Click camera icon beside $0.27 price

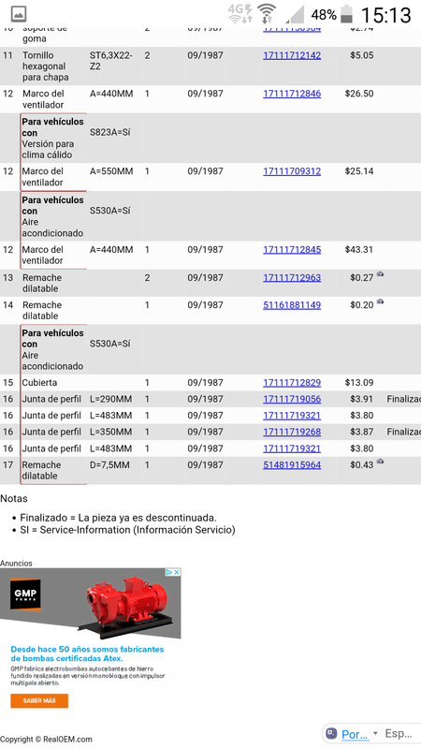point(380,274)
